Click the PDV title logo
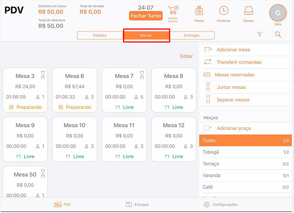294x213 pixels. tap(14, 10)
